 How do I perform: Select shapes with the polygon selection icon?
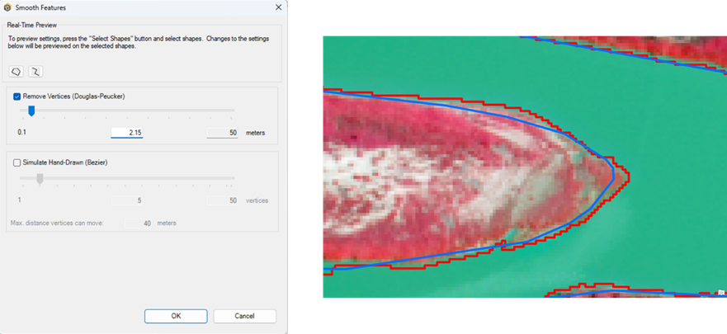[17, 72]
